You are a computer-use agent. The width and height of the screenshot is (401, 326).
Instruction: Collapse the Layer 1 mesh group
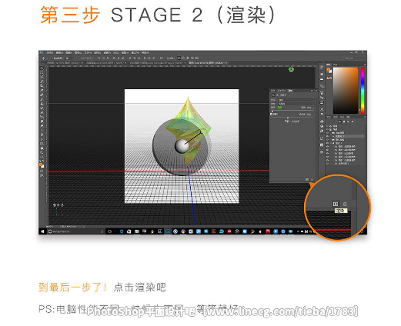click(x=330, y=143)
